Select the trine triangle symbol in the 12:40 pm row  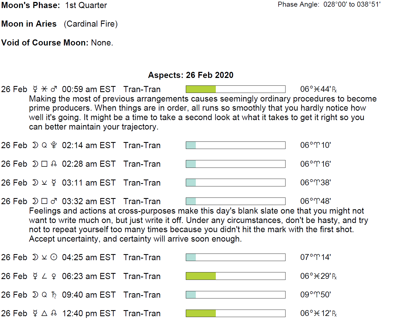point(44,313)
